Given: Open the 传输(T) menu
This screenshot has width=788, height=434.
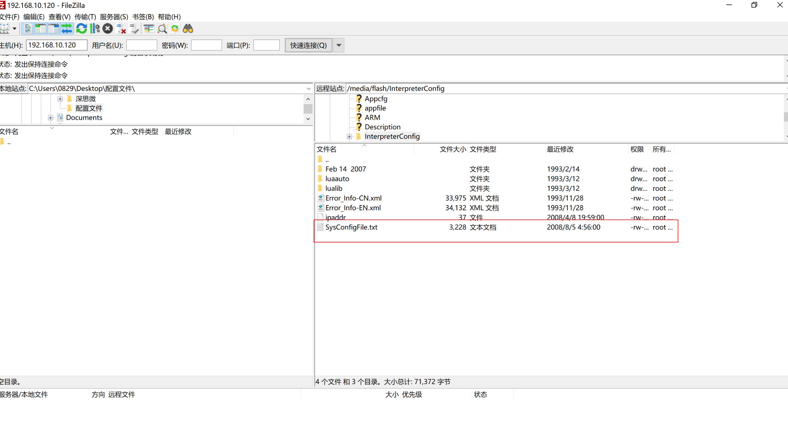Looking at the screenshot, I should (x=85, y=17).
